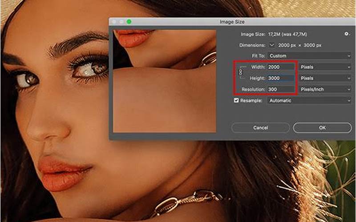Click the Cancel button

[x=260, y=128]
